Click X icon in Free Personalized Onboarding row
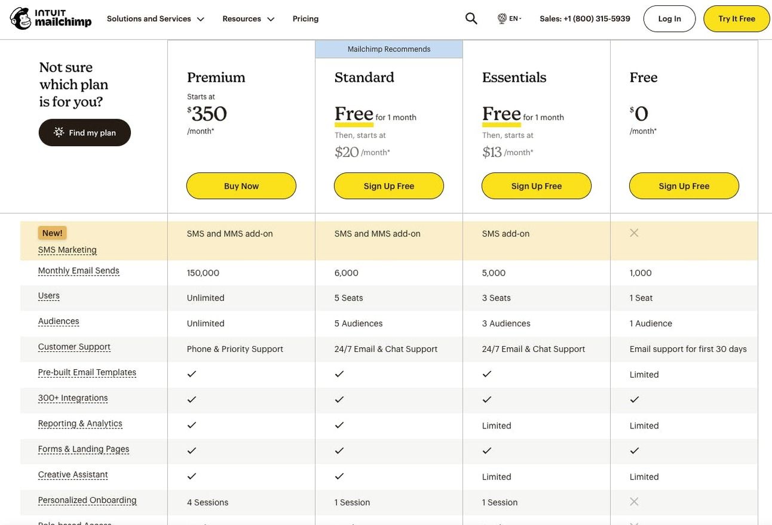Screen dimensions: 772x525 click(x=634, y=502)
